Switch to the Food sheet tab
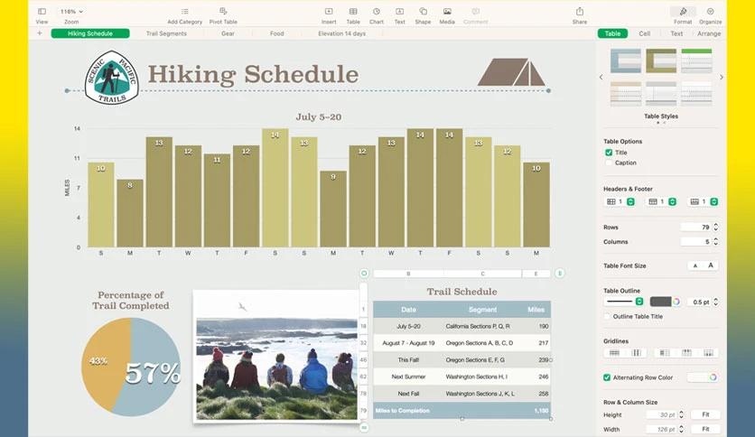This screenshot has height=437, width=755. (x=277, y=33)
